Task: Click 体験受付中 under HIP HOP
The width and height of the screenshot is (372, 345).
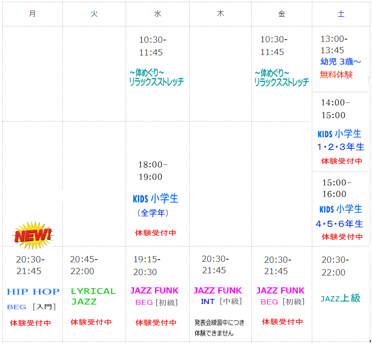Action: pos(31,323)
